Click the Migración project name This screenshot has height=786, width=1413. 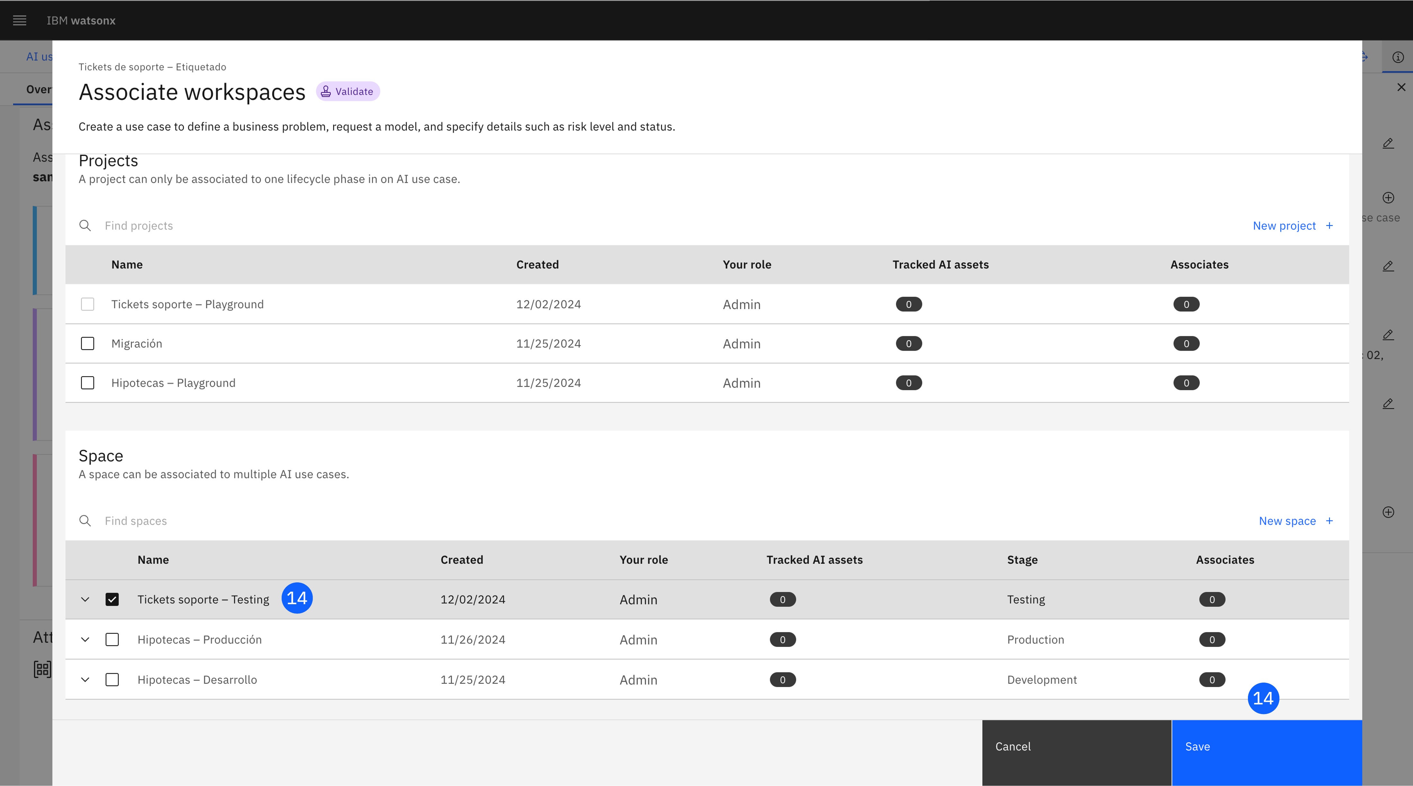click(136, 343)
